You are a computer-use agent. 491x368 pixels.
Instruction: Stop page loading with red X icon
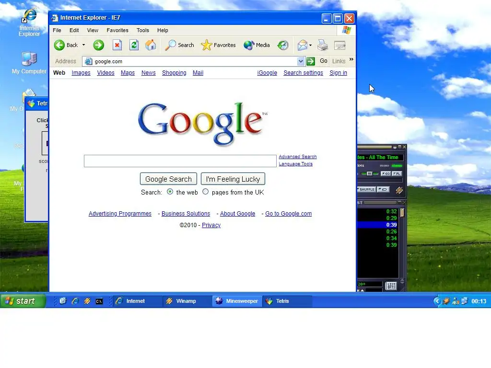[117, 45]
